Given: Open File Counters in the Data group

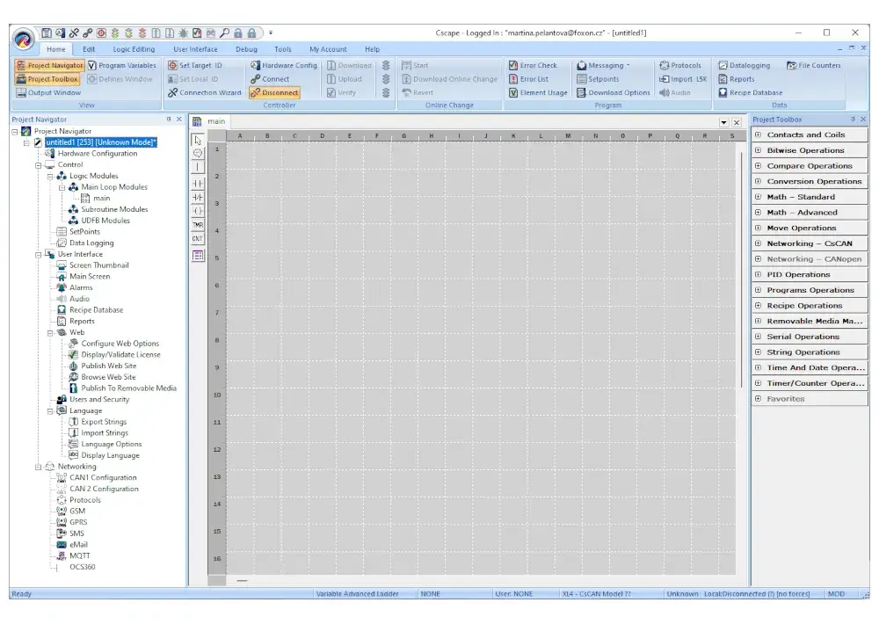Looking at the screenshot, I should [813, 65].
